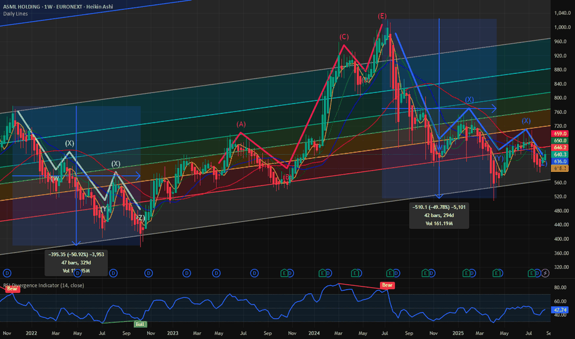Click the blue 636.0 price label
Viewport: 575px width, 339px height.
pyautogui.click(x=560, y=161)
